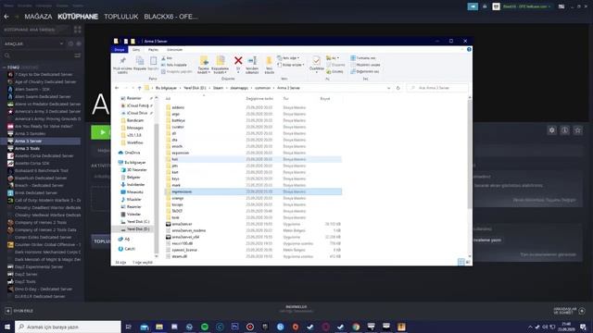Image resolution: width=593 pixels, height=333 pixels.
Task: Click the red Delete (Sil) icon in Explorer ribbon
Action: [x=238, y=60]
